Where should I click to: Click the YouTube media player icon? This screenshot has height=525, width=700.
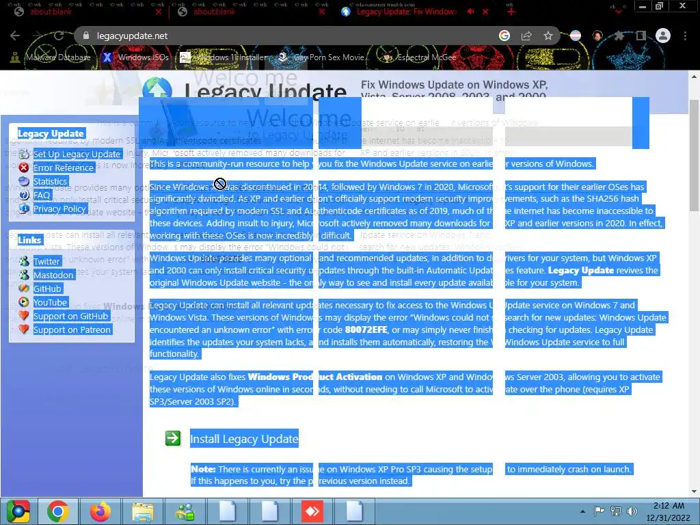pyautogui.click(x=24, y=302)
